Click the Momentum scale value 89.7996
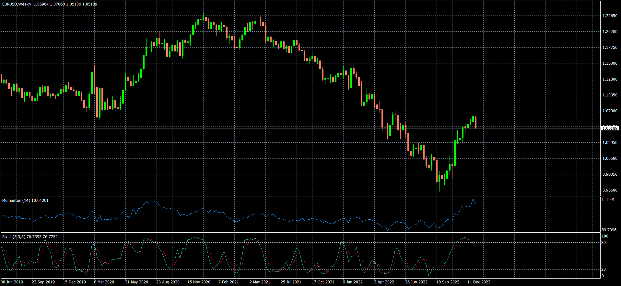This screenshot has width=621, height=286. tap(609, 230)
